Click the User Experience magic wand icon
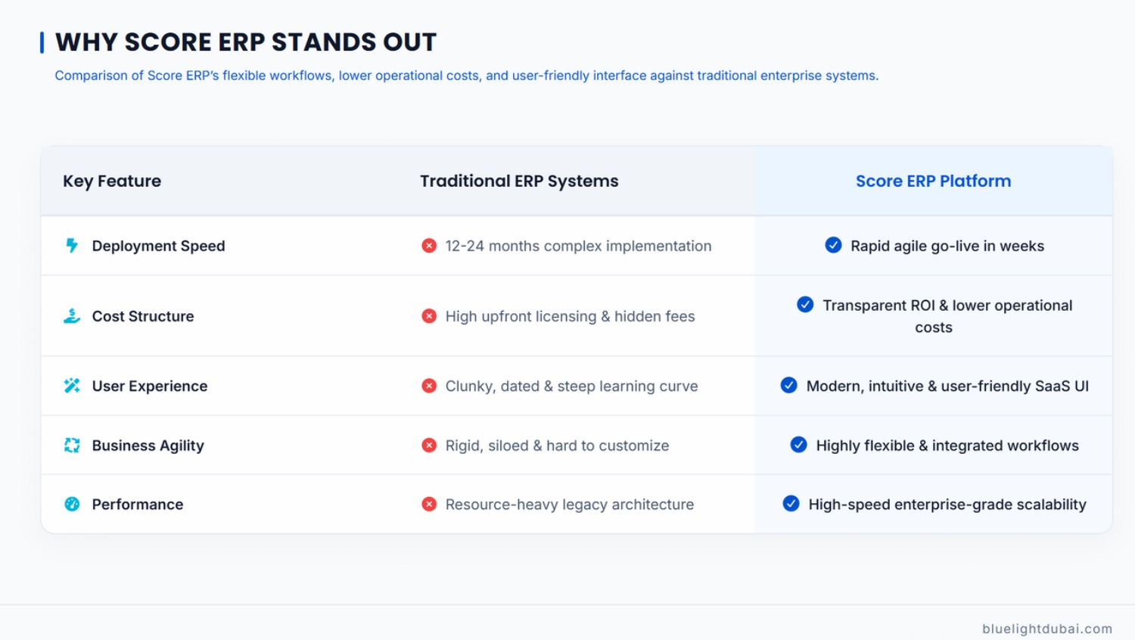1135x640 pixels. click(x=72, y=385)
